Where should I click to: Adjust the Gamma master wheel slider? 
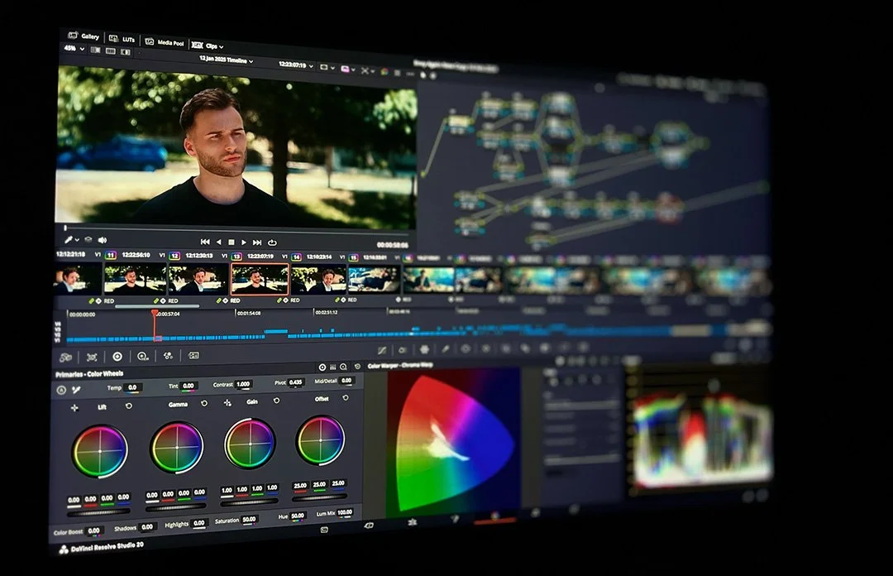pos(175,506)
